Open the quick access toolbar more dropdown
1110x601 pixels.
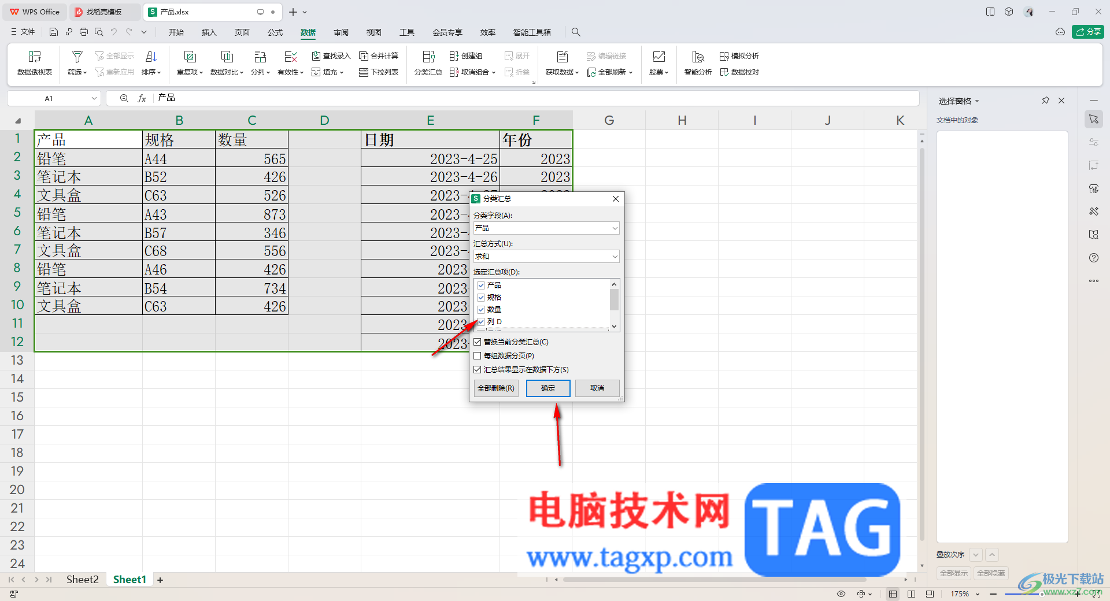pyautogui.click(x=144, y=32)
